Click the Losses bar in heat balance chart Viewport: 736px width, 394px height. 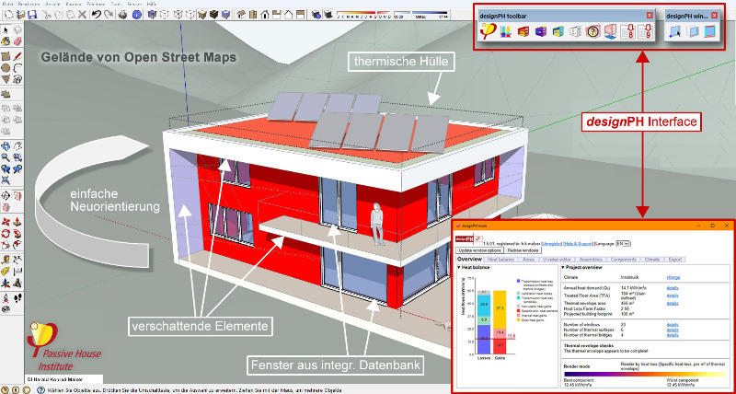point(483,322)
